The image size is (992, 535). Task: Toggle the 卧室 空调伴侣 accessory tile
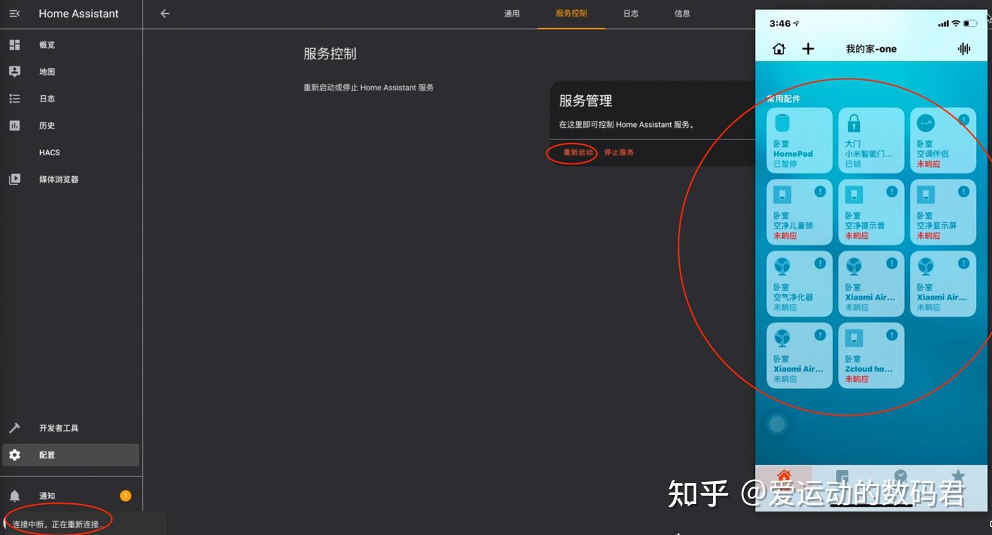click(x=943, y=138)
